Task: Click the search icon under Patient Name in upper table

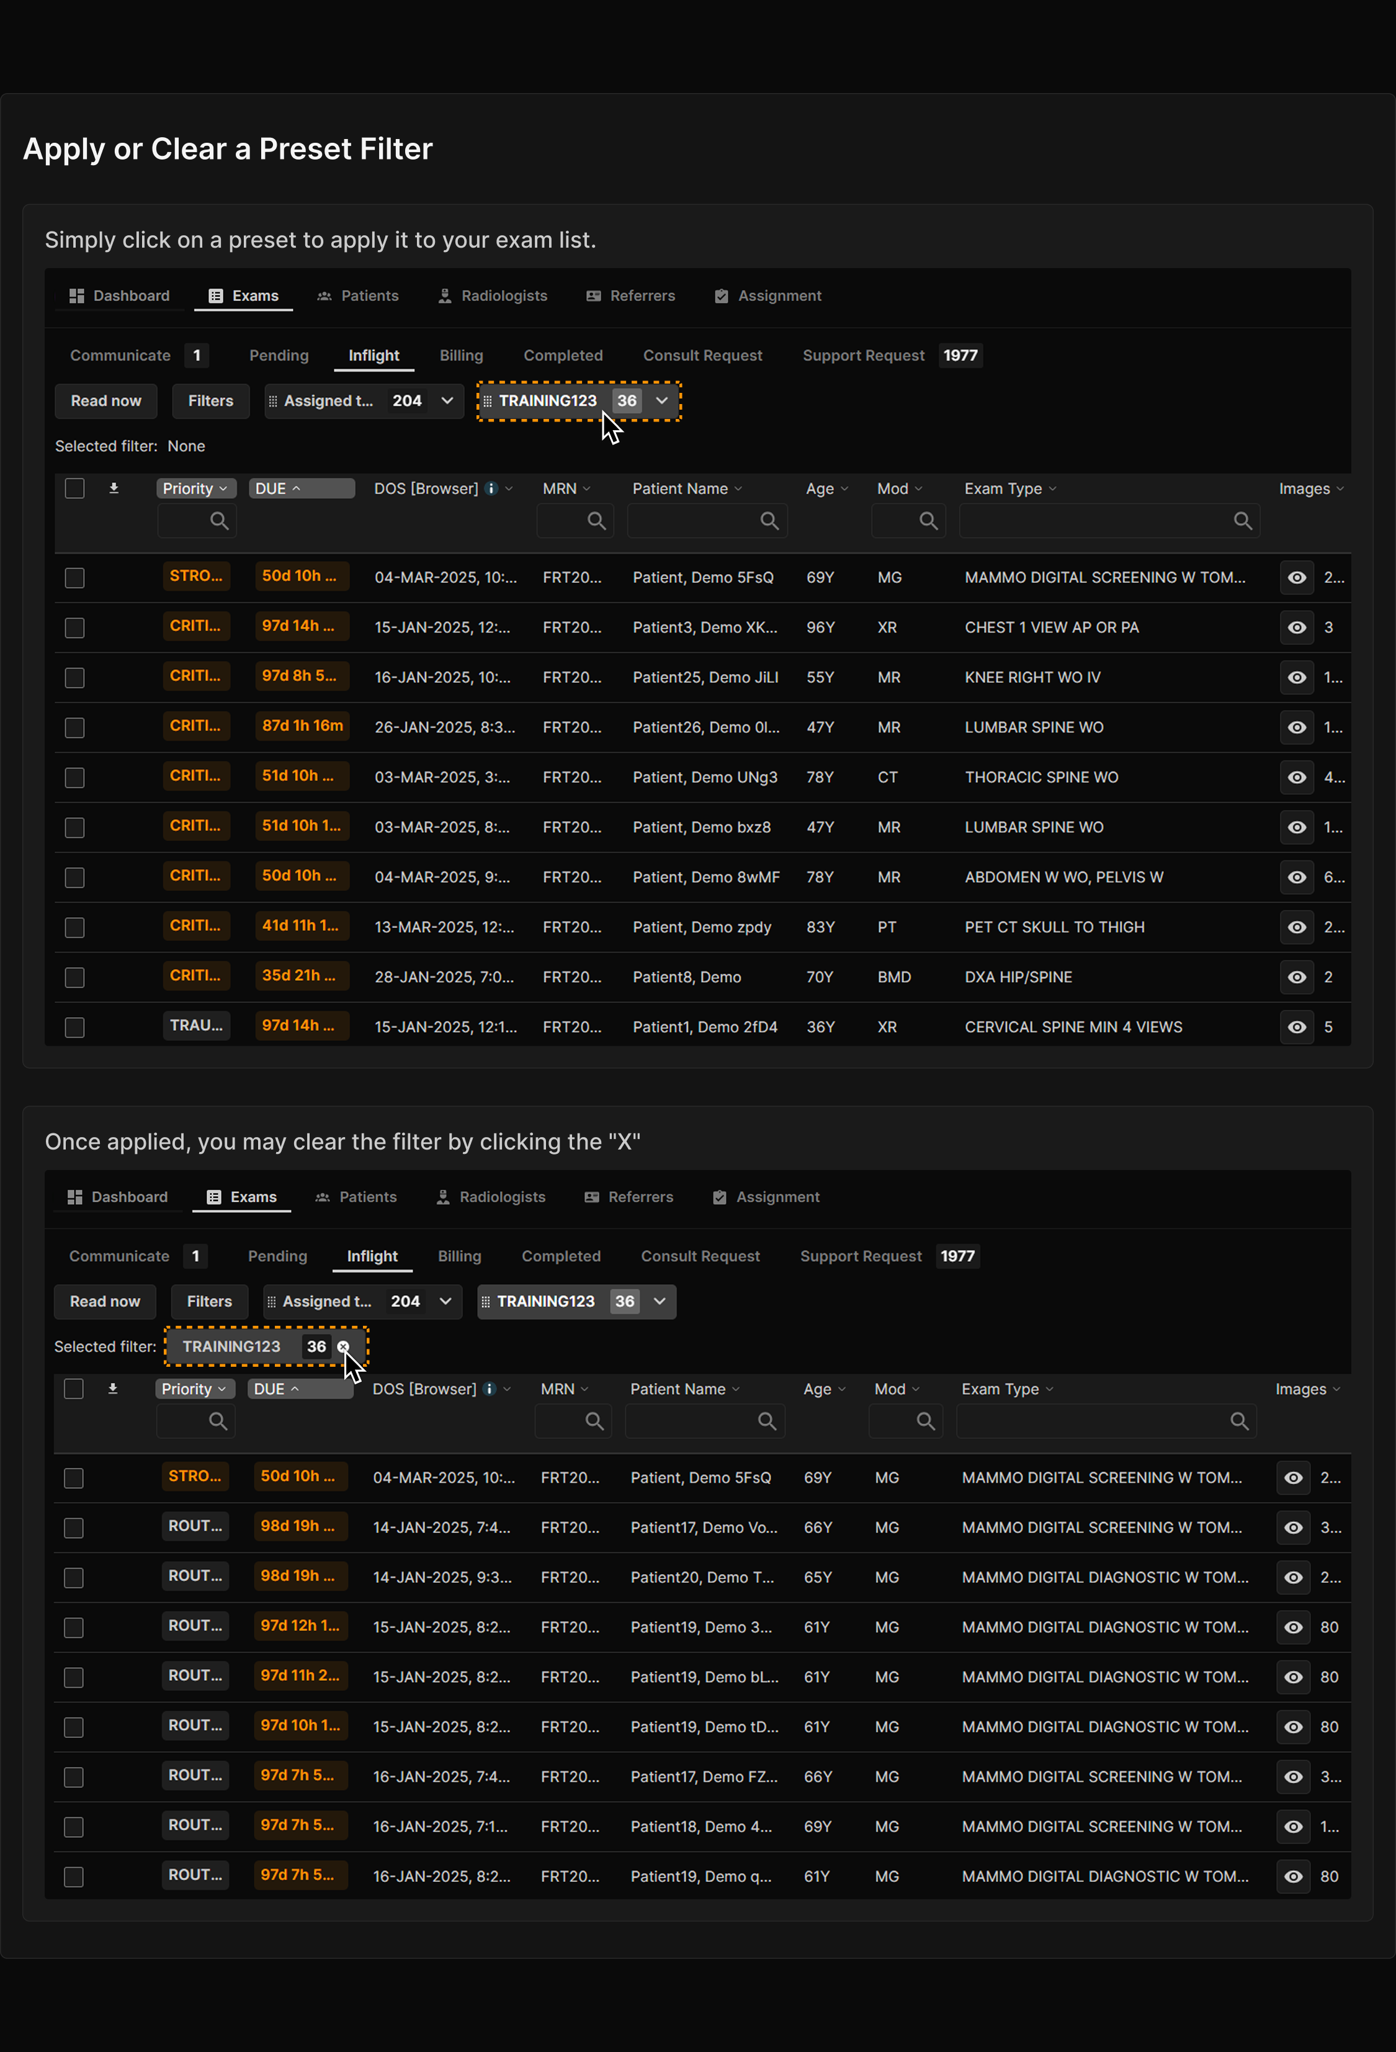Action: (x=769, y=521)
